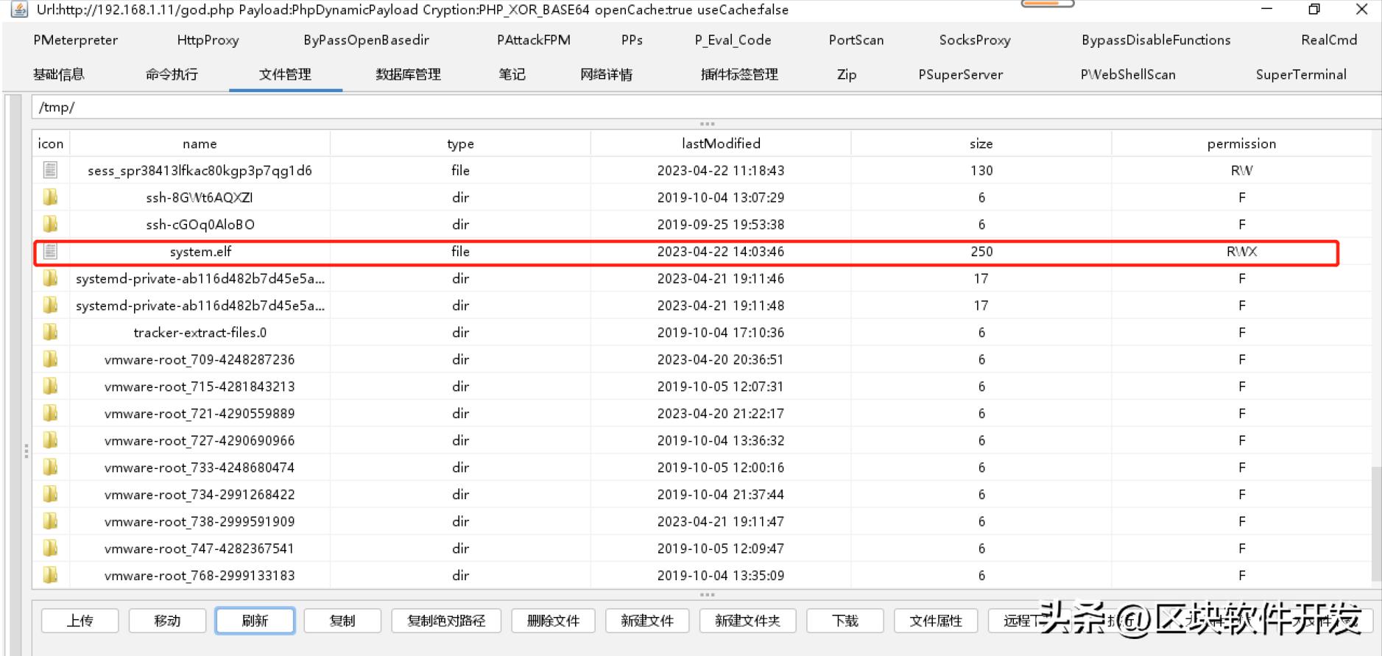Open the SuperTerminal tab
Screen dimensions: 1382x656
pos(1300,74)
